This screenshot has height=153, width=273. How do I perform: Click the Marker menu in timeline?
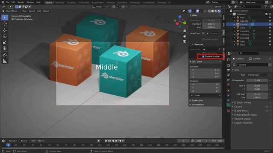(41, 141)
